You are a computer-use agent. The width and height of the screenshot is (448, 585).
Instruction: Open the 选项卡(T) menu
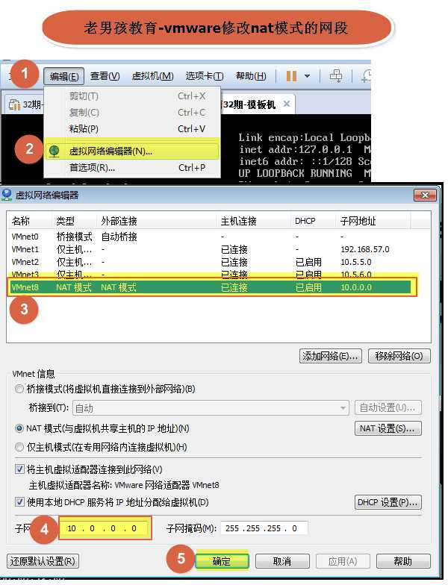click(205, 76)
